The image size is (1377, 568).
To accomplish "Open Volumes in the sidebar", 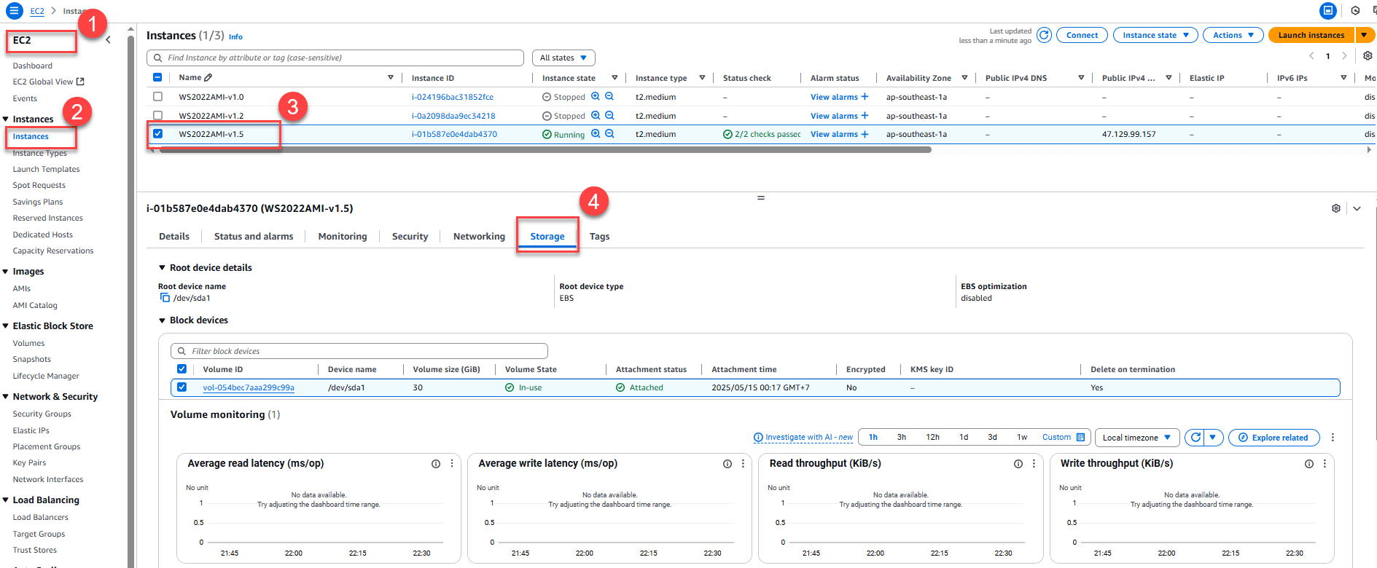I will pos(28,343).
